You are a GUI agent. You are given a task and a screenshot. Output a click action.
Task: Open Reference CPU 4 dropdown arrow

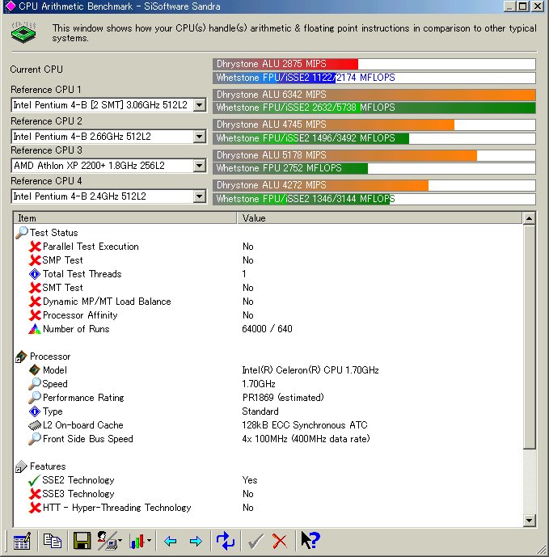(200, 196)
